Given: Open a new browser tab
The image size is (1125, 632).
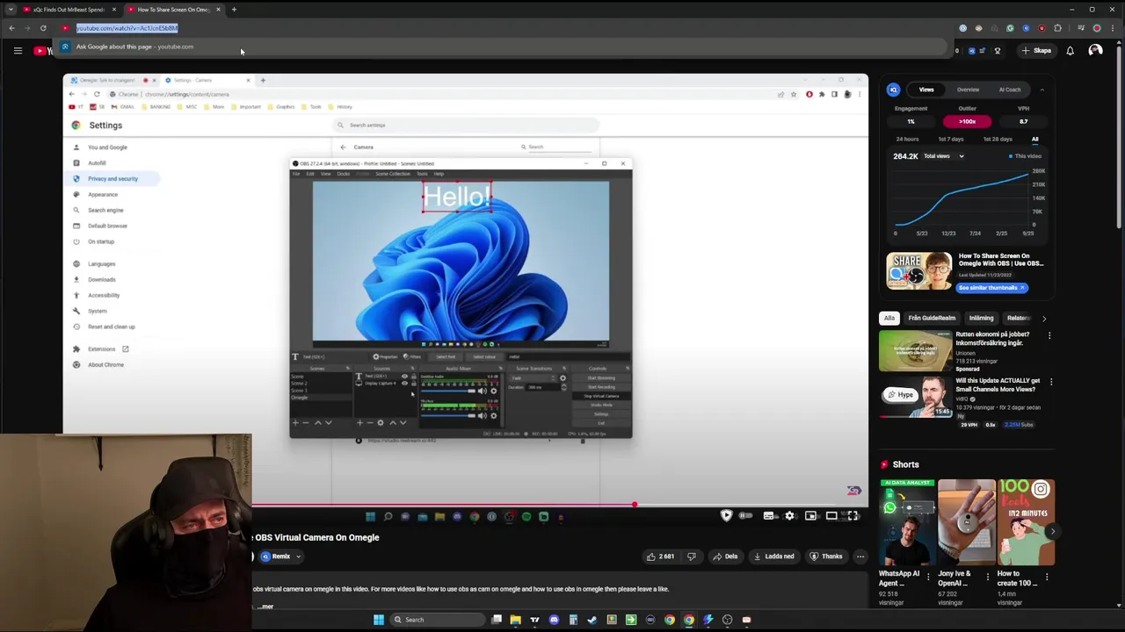Looking at the screenshot, I should [x=234, y=10].
